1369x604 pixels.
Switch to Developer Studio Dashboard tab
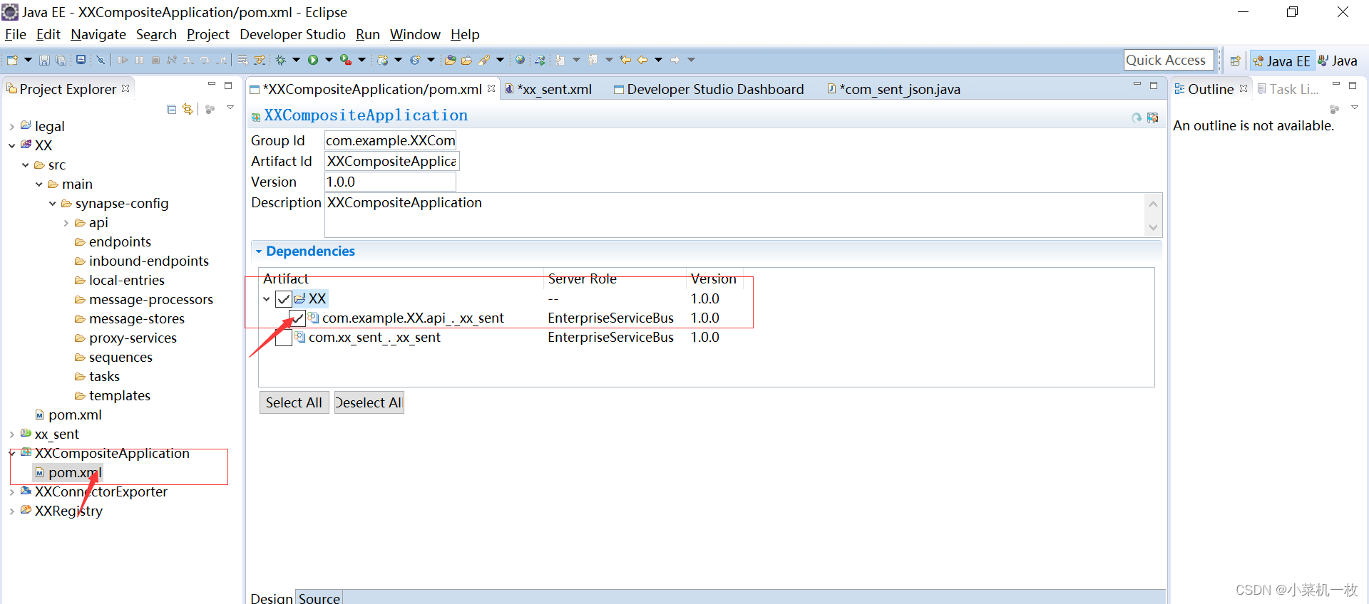pyautogui.click(x=709, y=89)
